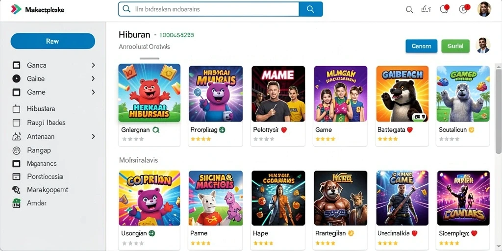Screen dimensions: 502x251
Task: Expand the Gaiice sidebar chevron
Action: [x=93, y=78]
